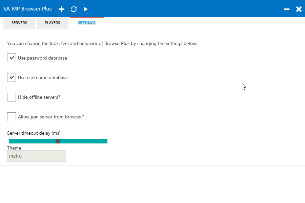
Task: Open the Theme box showing metro
Action: coord(37,156)
